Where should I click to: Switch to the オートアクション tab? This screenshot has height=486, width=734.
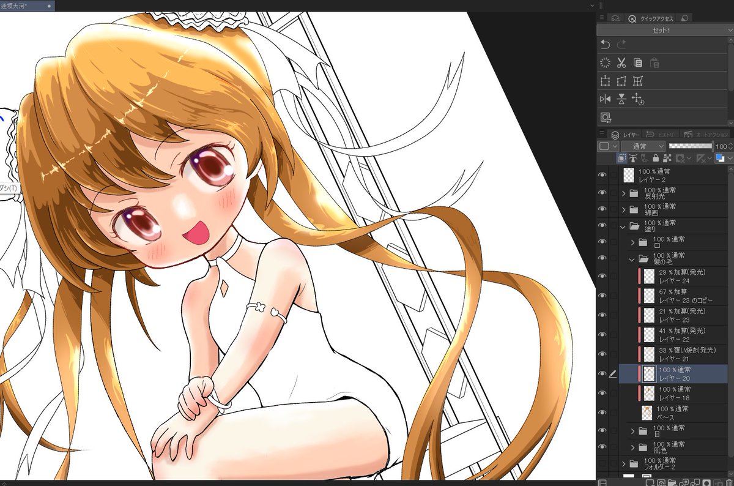(x=706, y=134)
